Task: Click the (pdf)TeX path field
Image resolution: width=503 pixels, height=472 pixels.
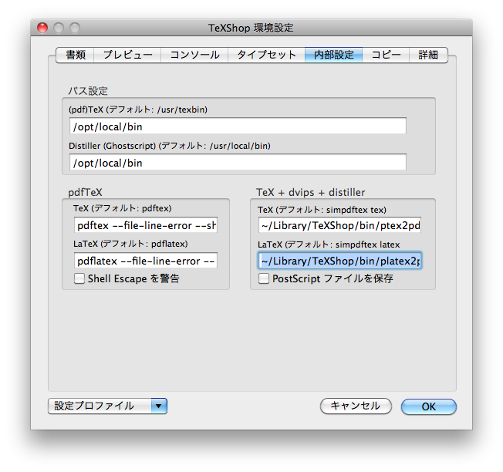Action: [238, 126]
